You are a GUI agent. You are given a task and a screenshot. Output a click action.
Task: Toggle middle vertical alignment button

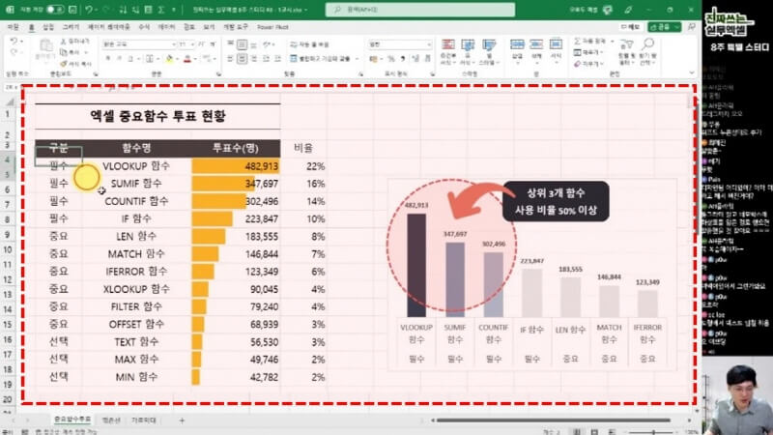[x=243, y=44]
